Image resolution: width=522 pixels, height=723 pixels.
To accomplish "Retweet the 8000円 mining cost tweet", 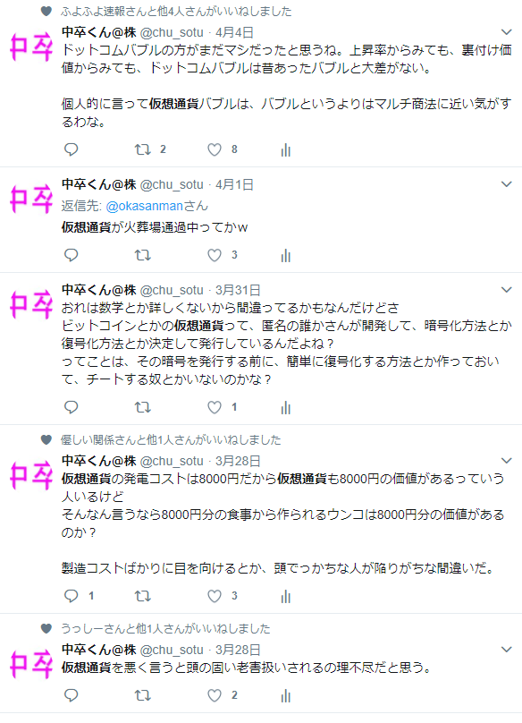I will (x=142, y=596).
